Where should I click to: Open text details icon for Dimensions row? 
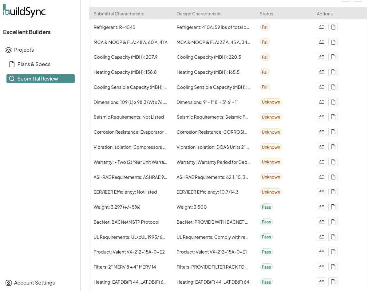[322, 102]
